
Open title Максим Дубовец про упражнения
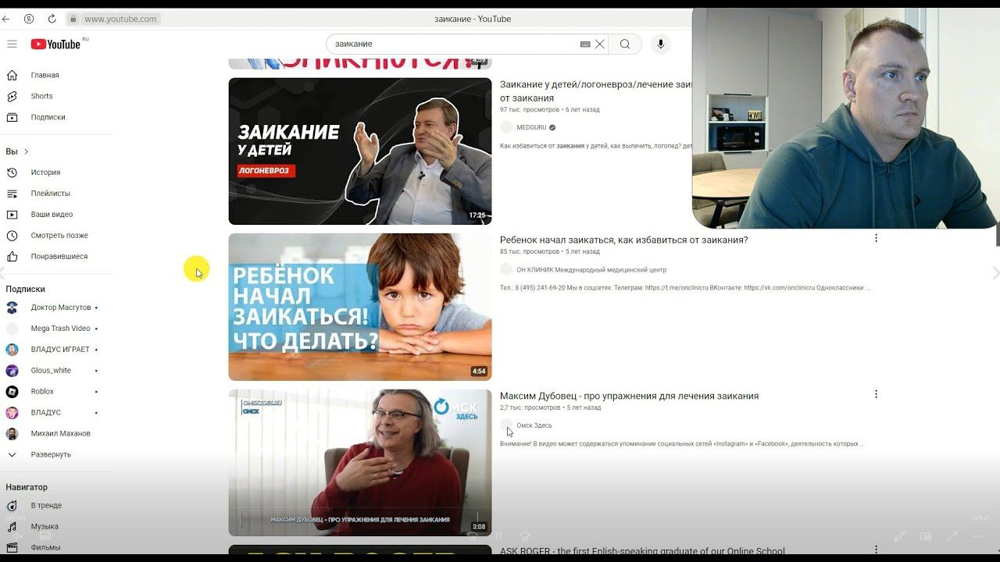tap(629, 396)
